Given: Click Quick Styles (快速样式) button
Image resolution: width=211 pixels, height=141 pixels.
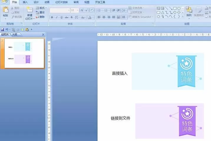Looking at the screenshot, I should point(199,12).
